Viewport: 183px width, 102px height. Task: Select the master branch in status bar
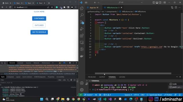point(88,95)
